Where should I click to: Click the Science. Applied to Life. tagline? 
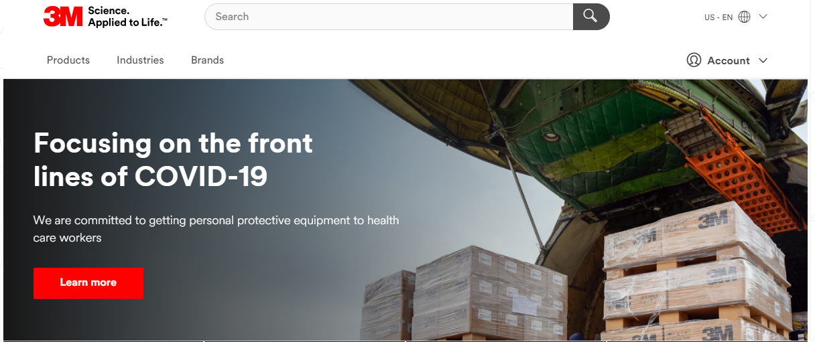tap(127, 17)
